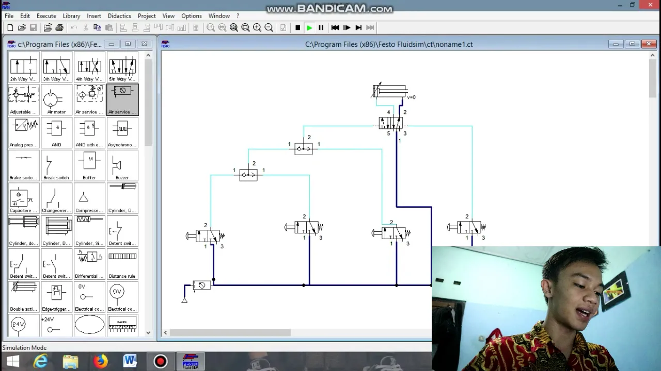Image resolution: width=661 pixels, height=371 pixels.
Task: Run simulation single step
Action: click(347, 28)
